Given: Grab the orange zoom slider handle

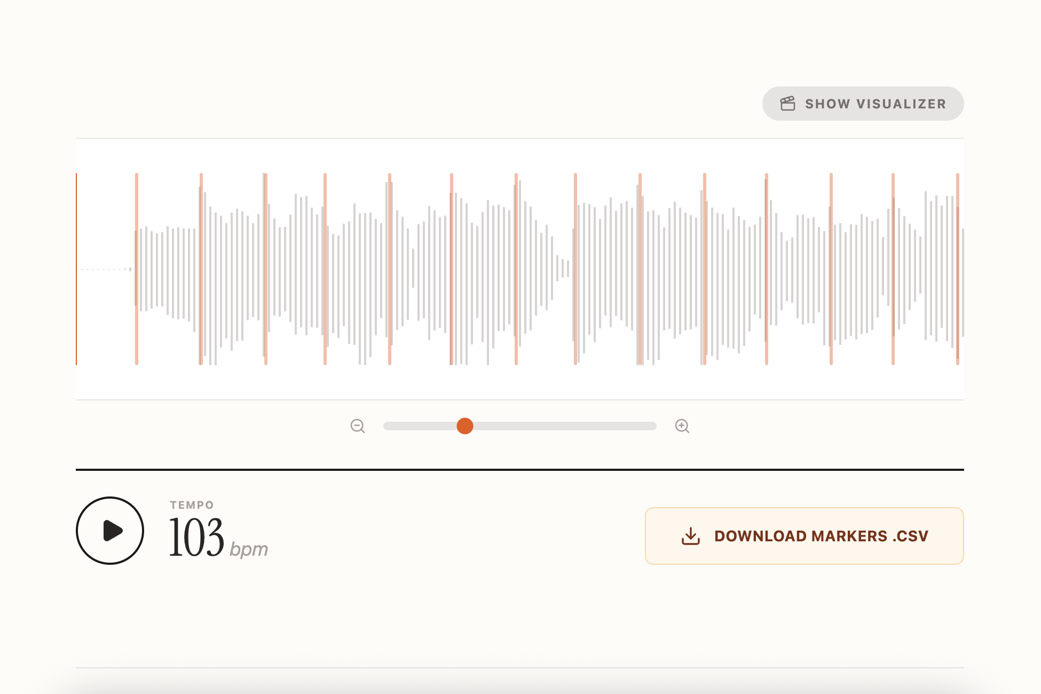Looking at the screenshot, I should [x=465, y=426].
